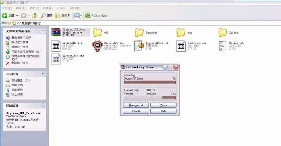This screenshot has height=146, width=281.
Task: Click the Back arrow icon in the toolbar
Action: 5,16
